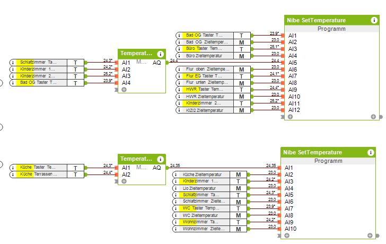Click AQ output of the four-input Temperat... block

tap(156, 63)
